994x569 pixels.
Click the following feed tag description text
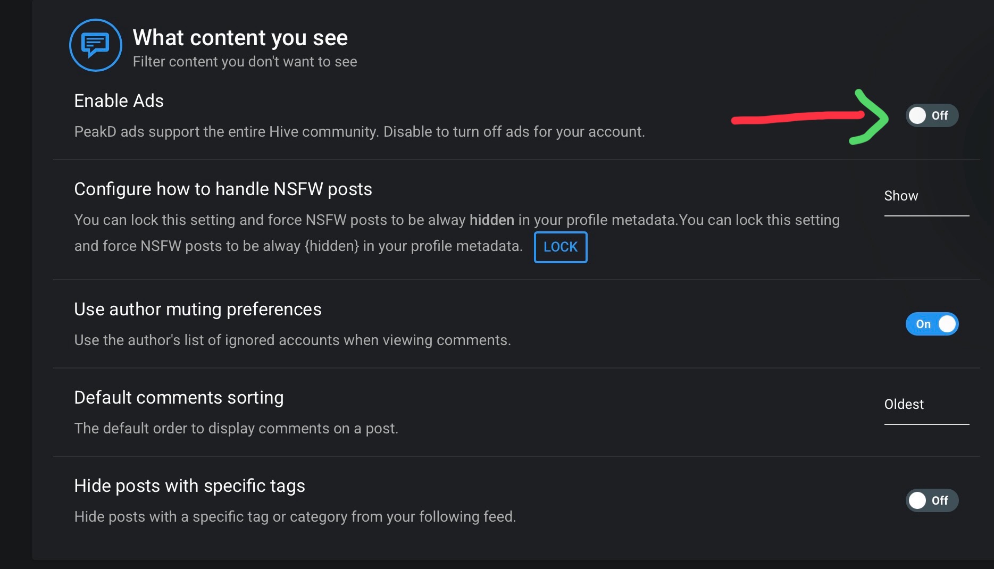pos(295,516)
